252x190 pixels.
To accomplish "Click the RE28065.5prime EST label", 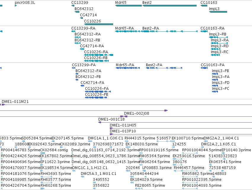I will tap(150, 186).
